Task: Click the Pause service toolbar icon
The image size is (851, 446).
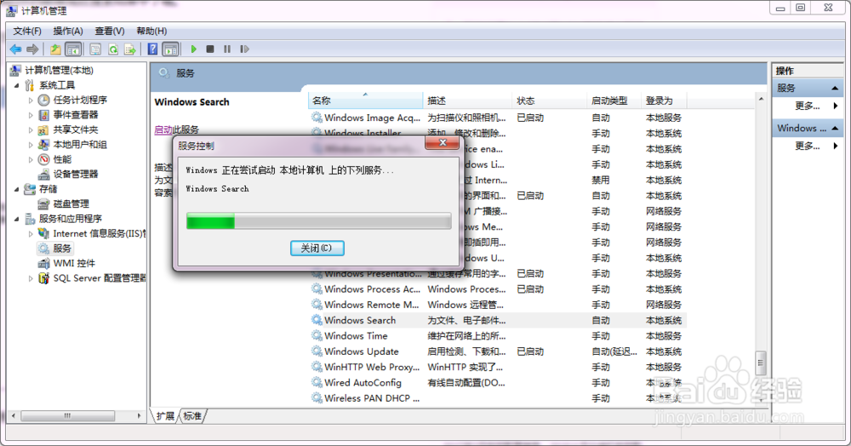Action: [227, 49]
